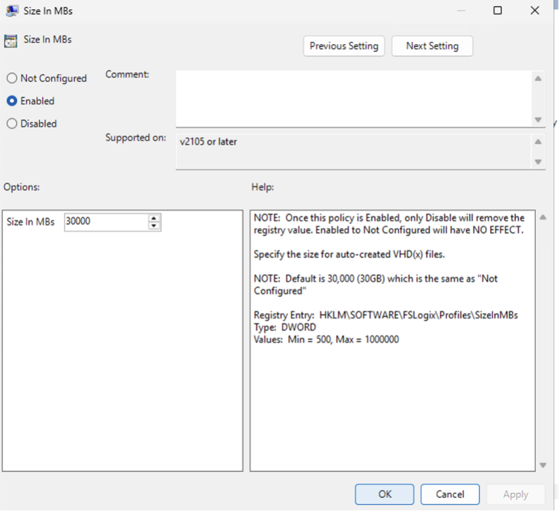This screenshot has width=560, height=511.
Task: Click the policy icon in the title bar
Action: pos(12,11)
